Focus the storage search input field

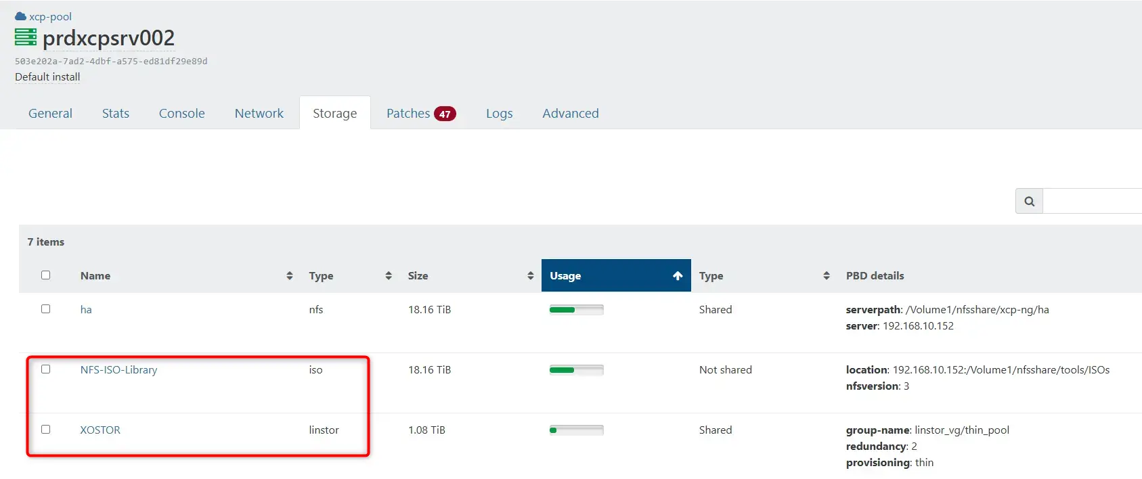click(x=1093, y=201)
